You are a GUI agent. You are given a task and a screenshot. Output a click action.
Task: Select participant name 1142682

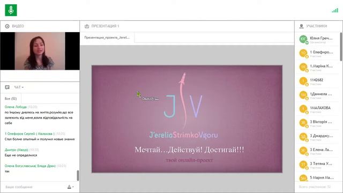pyautogui.click(x=317, y=80)
